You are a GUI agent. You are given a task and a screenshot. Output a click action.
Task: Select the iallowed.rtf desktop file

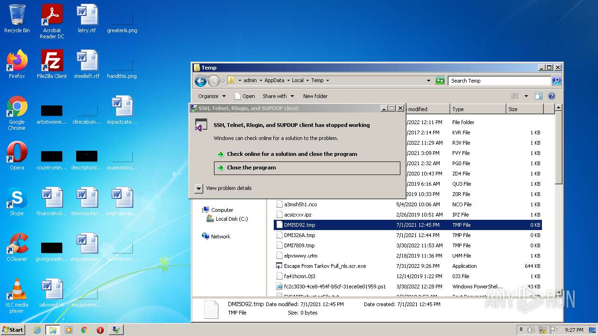[52, 293]
